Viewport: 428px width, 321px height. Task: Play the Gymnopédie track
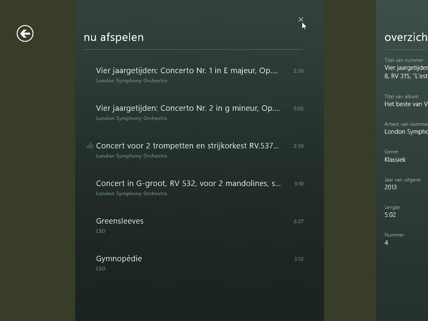point(194,263)
